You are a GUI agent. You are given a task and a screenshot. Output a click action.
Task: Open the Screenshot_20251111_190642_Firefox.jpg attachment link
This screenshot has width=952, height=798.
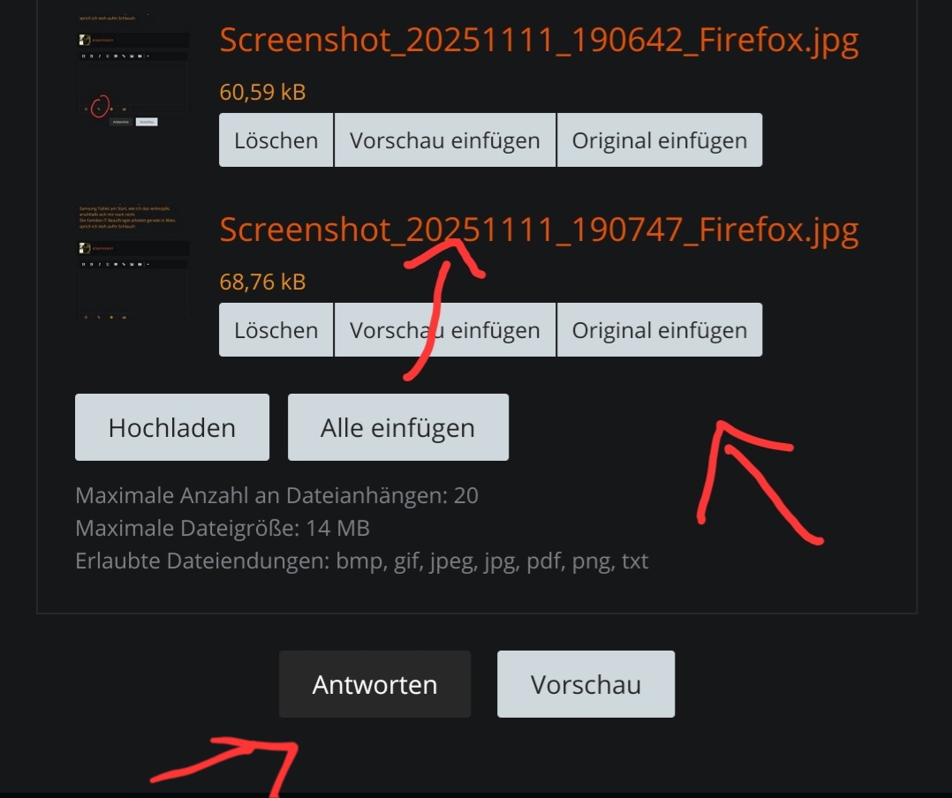(x=539, y=41)
